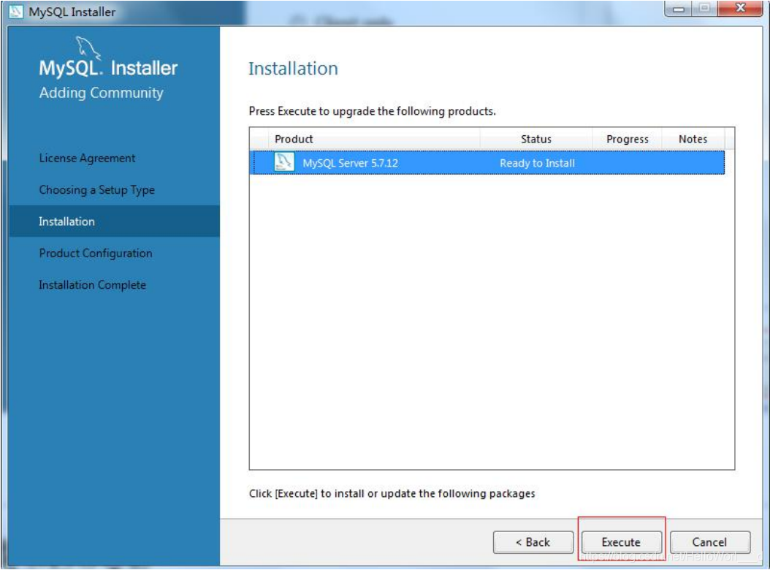The width and height of the screenshot is (770, 570).
Task: Click the MySQL dolphin logo in sidebar
Action: 88,47
